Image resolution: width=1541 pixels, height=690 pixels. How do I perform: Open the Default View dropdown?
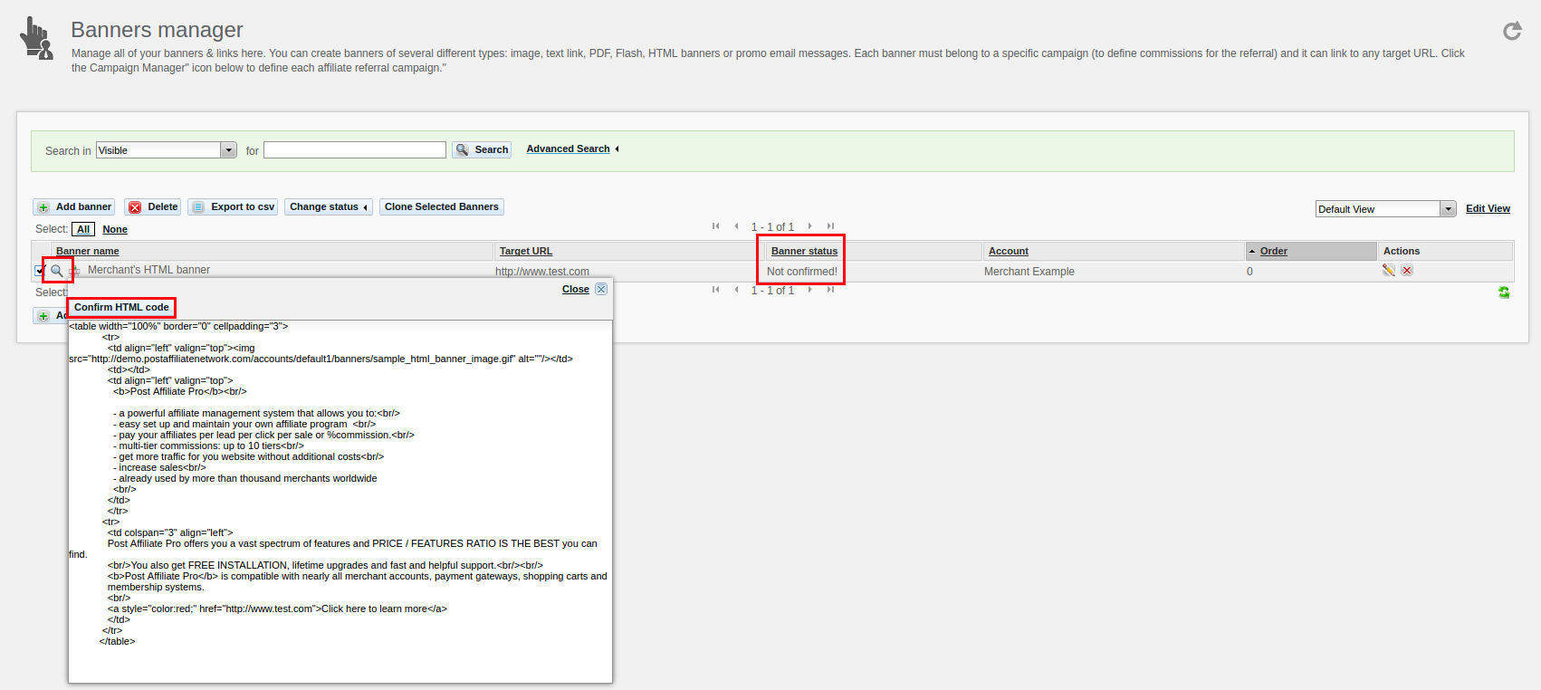tap(1448, 209)
